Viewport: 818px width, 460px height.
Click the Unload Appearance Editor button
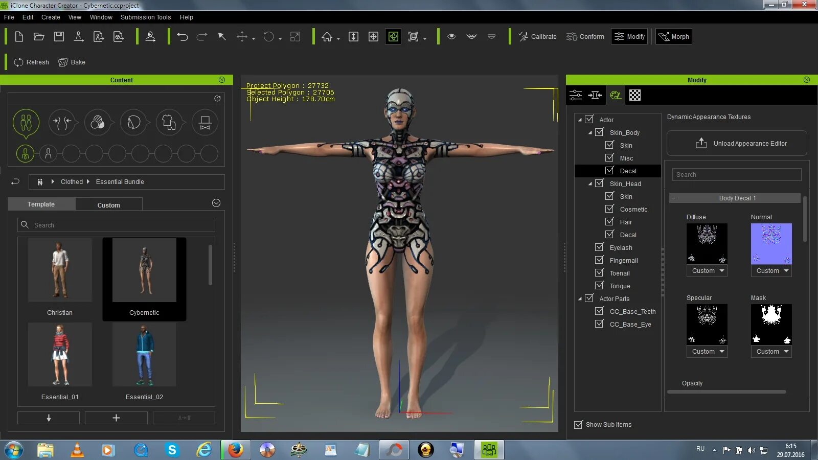tap(737, 144)
